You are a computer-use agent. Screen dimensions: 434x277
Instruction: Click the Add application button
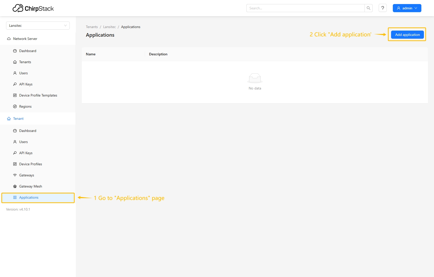pos(407,35)
